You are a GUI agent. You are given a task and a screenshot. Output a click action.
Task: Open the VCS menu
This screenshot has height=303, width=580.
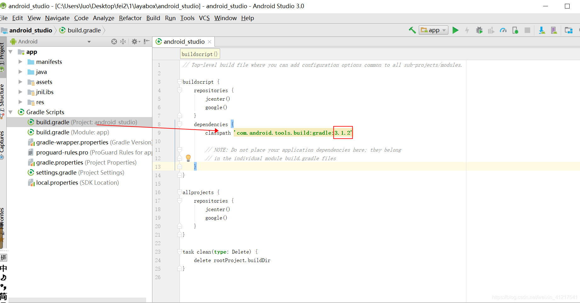pyautogui.click(x=204, y=18)
